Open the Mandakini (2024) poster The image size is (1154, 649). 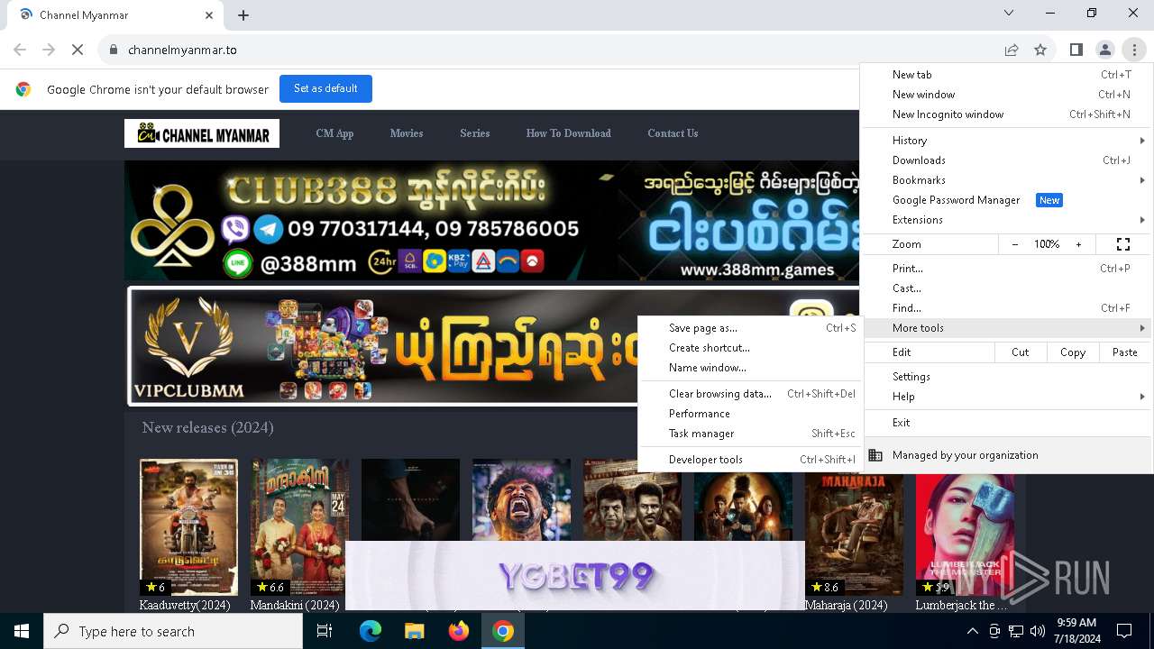pos(299,527)
